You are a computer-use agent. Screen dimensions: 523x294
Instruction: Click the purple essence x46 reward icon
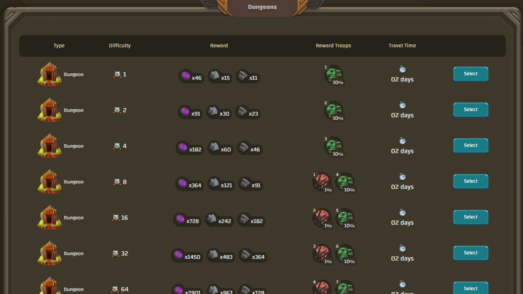tap(186, 75)
